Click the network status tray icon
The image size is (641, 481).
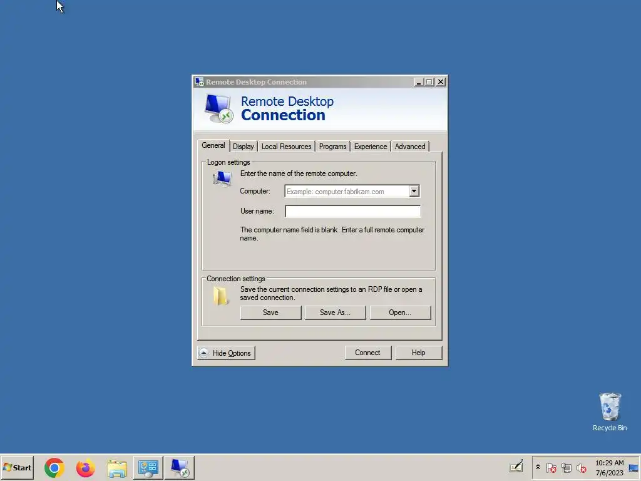[x=566, y=468]
